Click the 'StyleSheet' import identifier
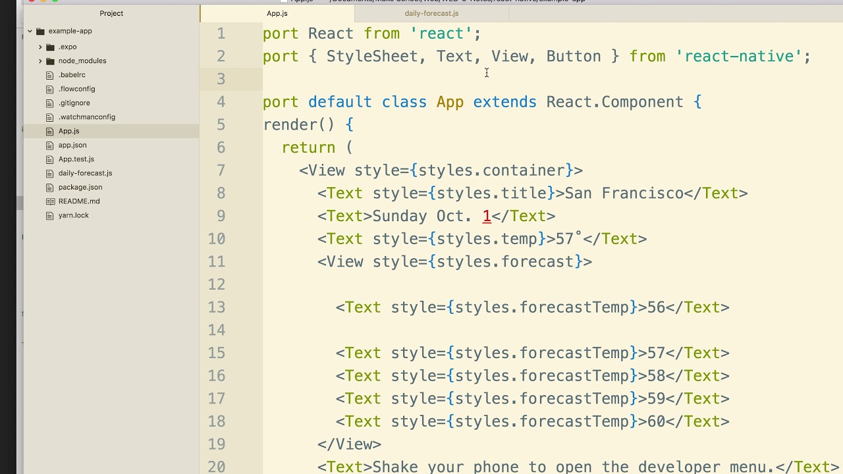The height and width of the screenshot is (474, 843). tap(372, 57)
